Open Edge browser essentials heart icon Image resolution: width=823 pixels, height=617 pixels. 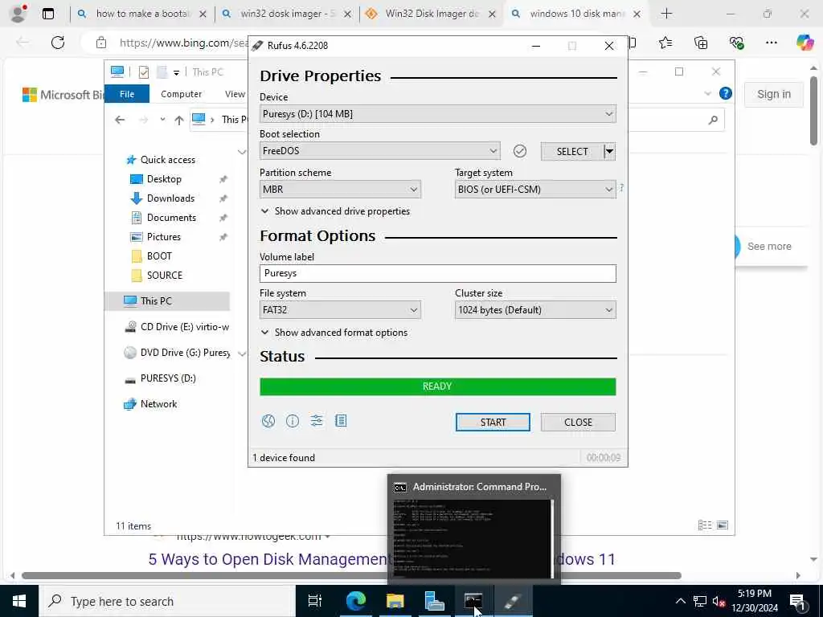736,43
